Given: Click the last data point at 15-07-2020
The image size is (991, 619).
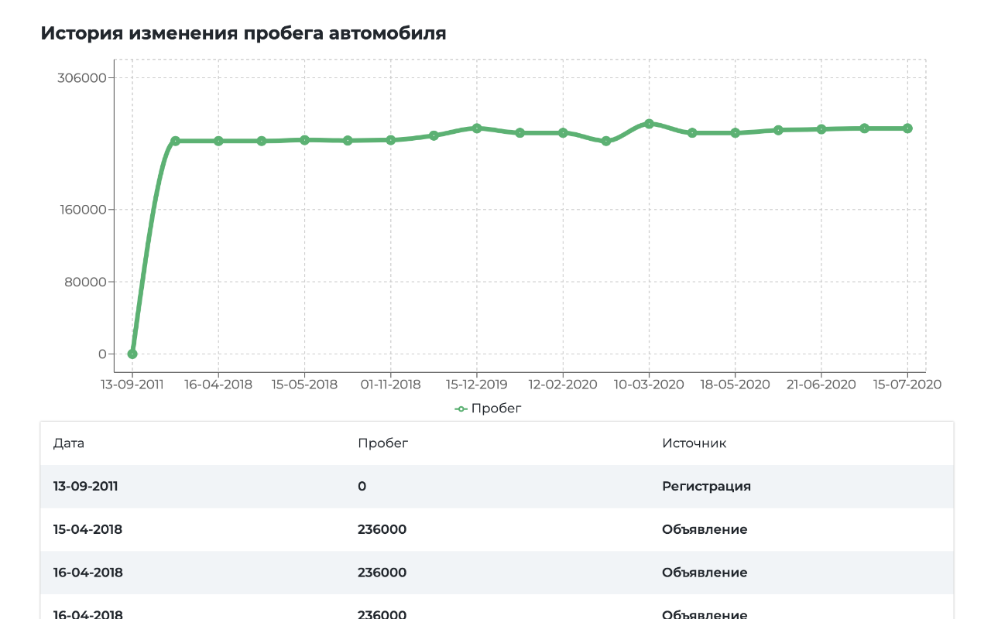Looking at the screenshot, I should (x=907, y=128).
